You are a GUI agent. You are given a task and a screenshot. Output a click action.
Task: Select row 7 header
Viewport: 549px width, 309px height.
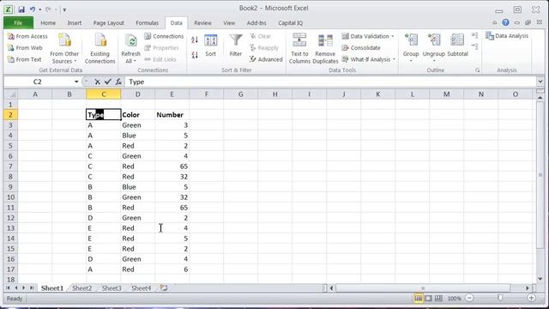click(10, 167)
